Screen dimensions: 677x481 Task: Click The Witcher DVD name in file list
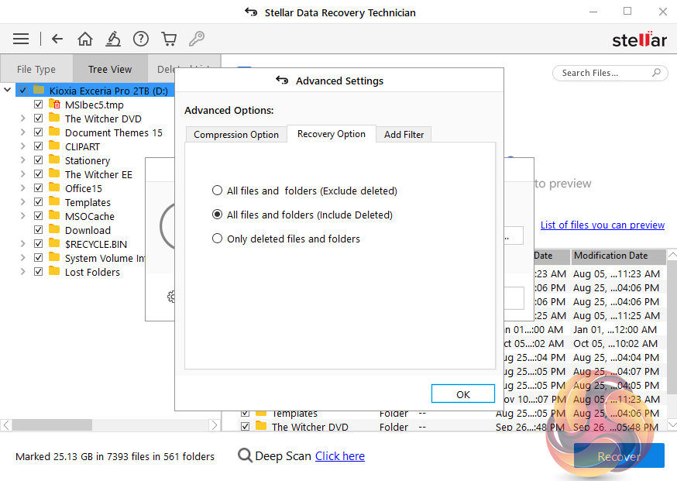coord(310,427)
